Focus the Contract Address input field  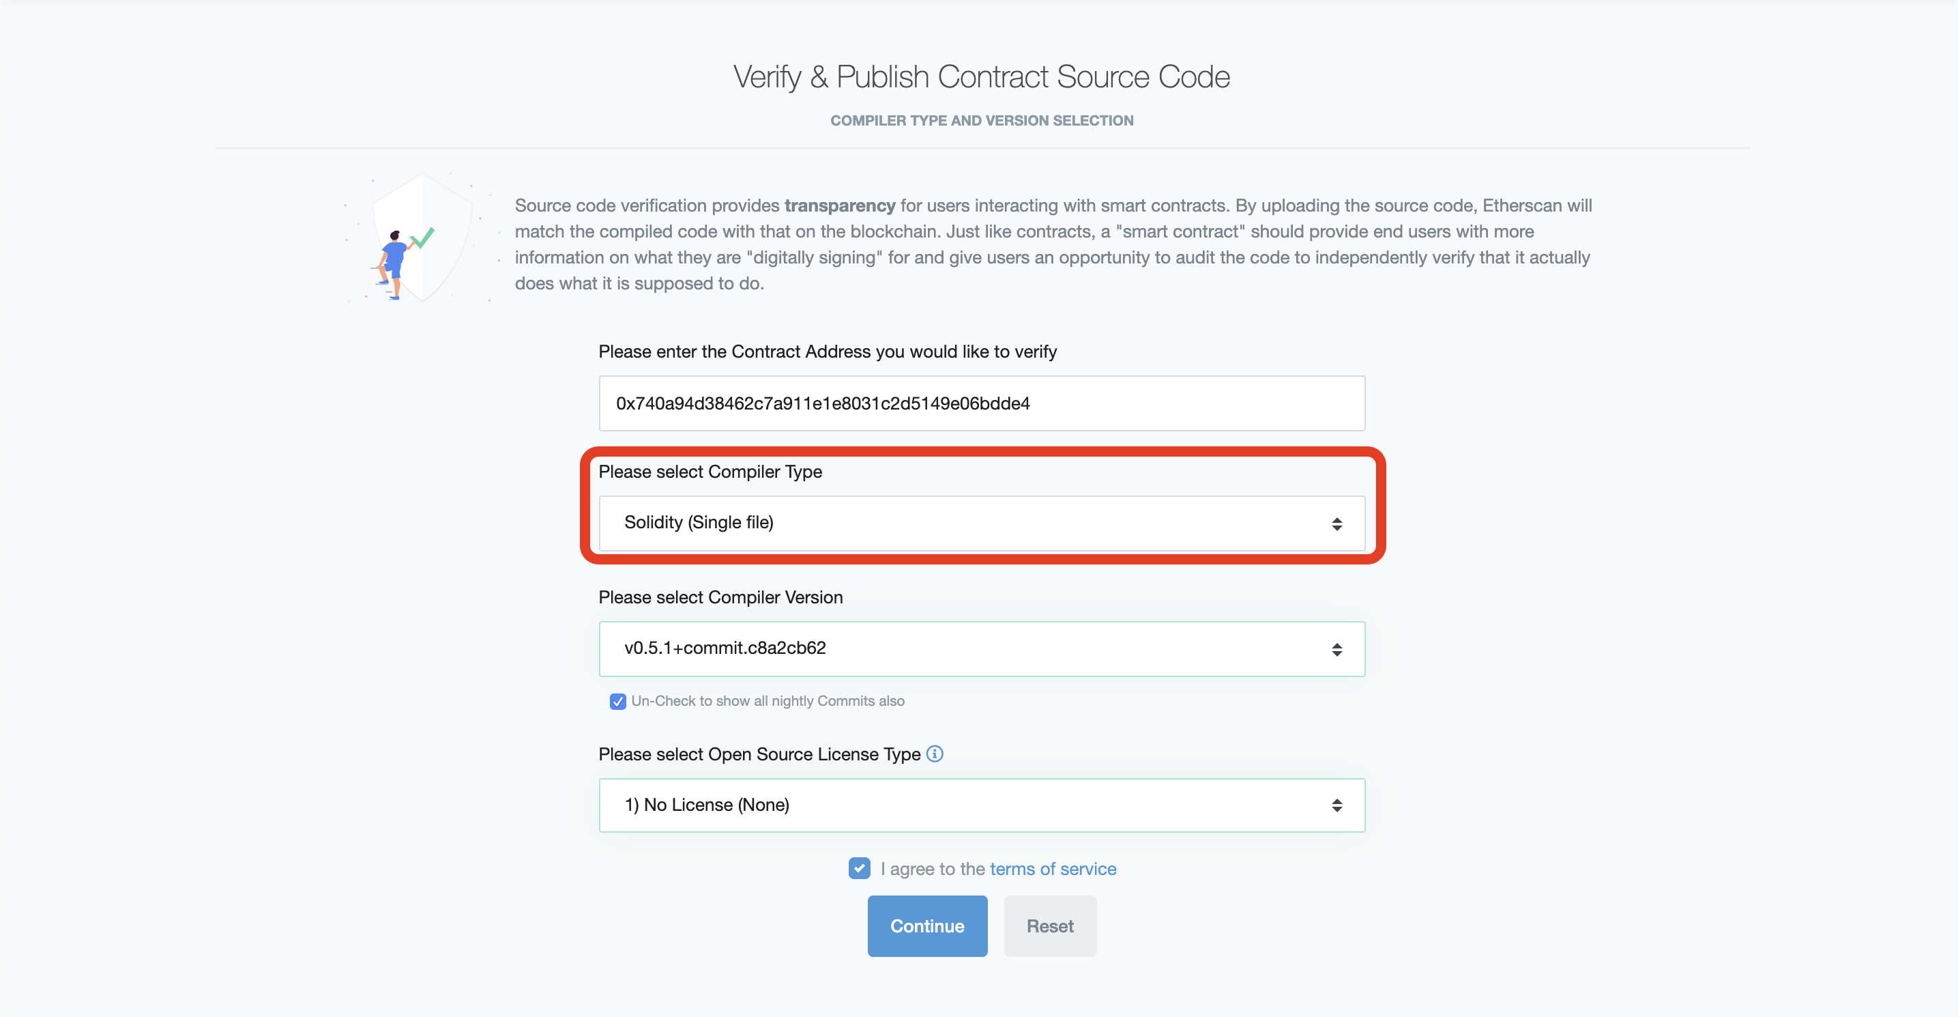coord(980,403)
